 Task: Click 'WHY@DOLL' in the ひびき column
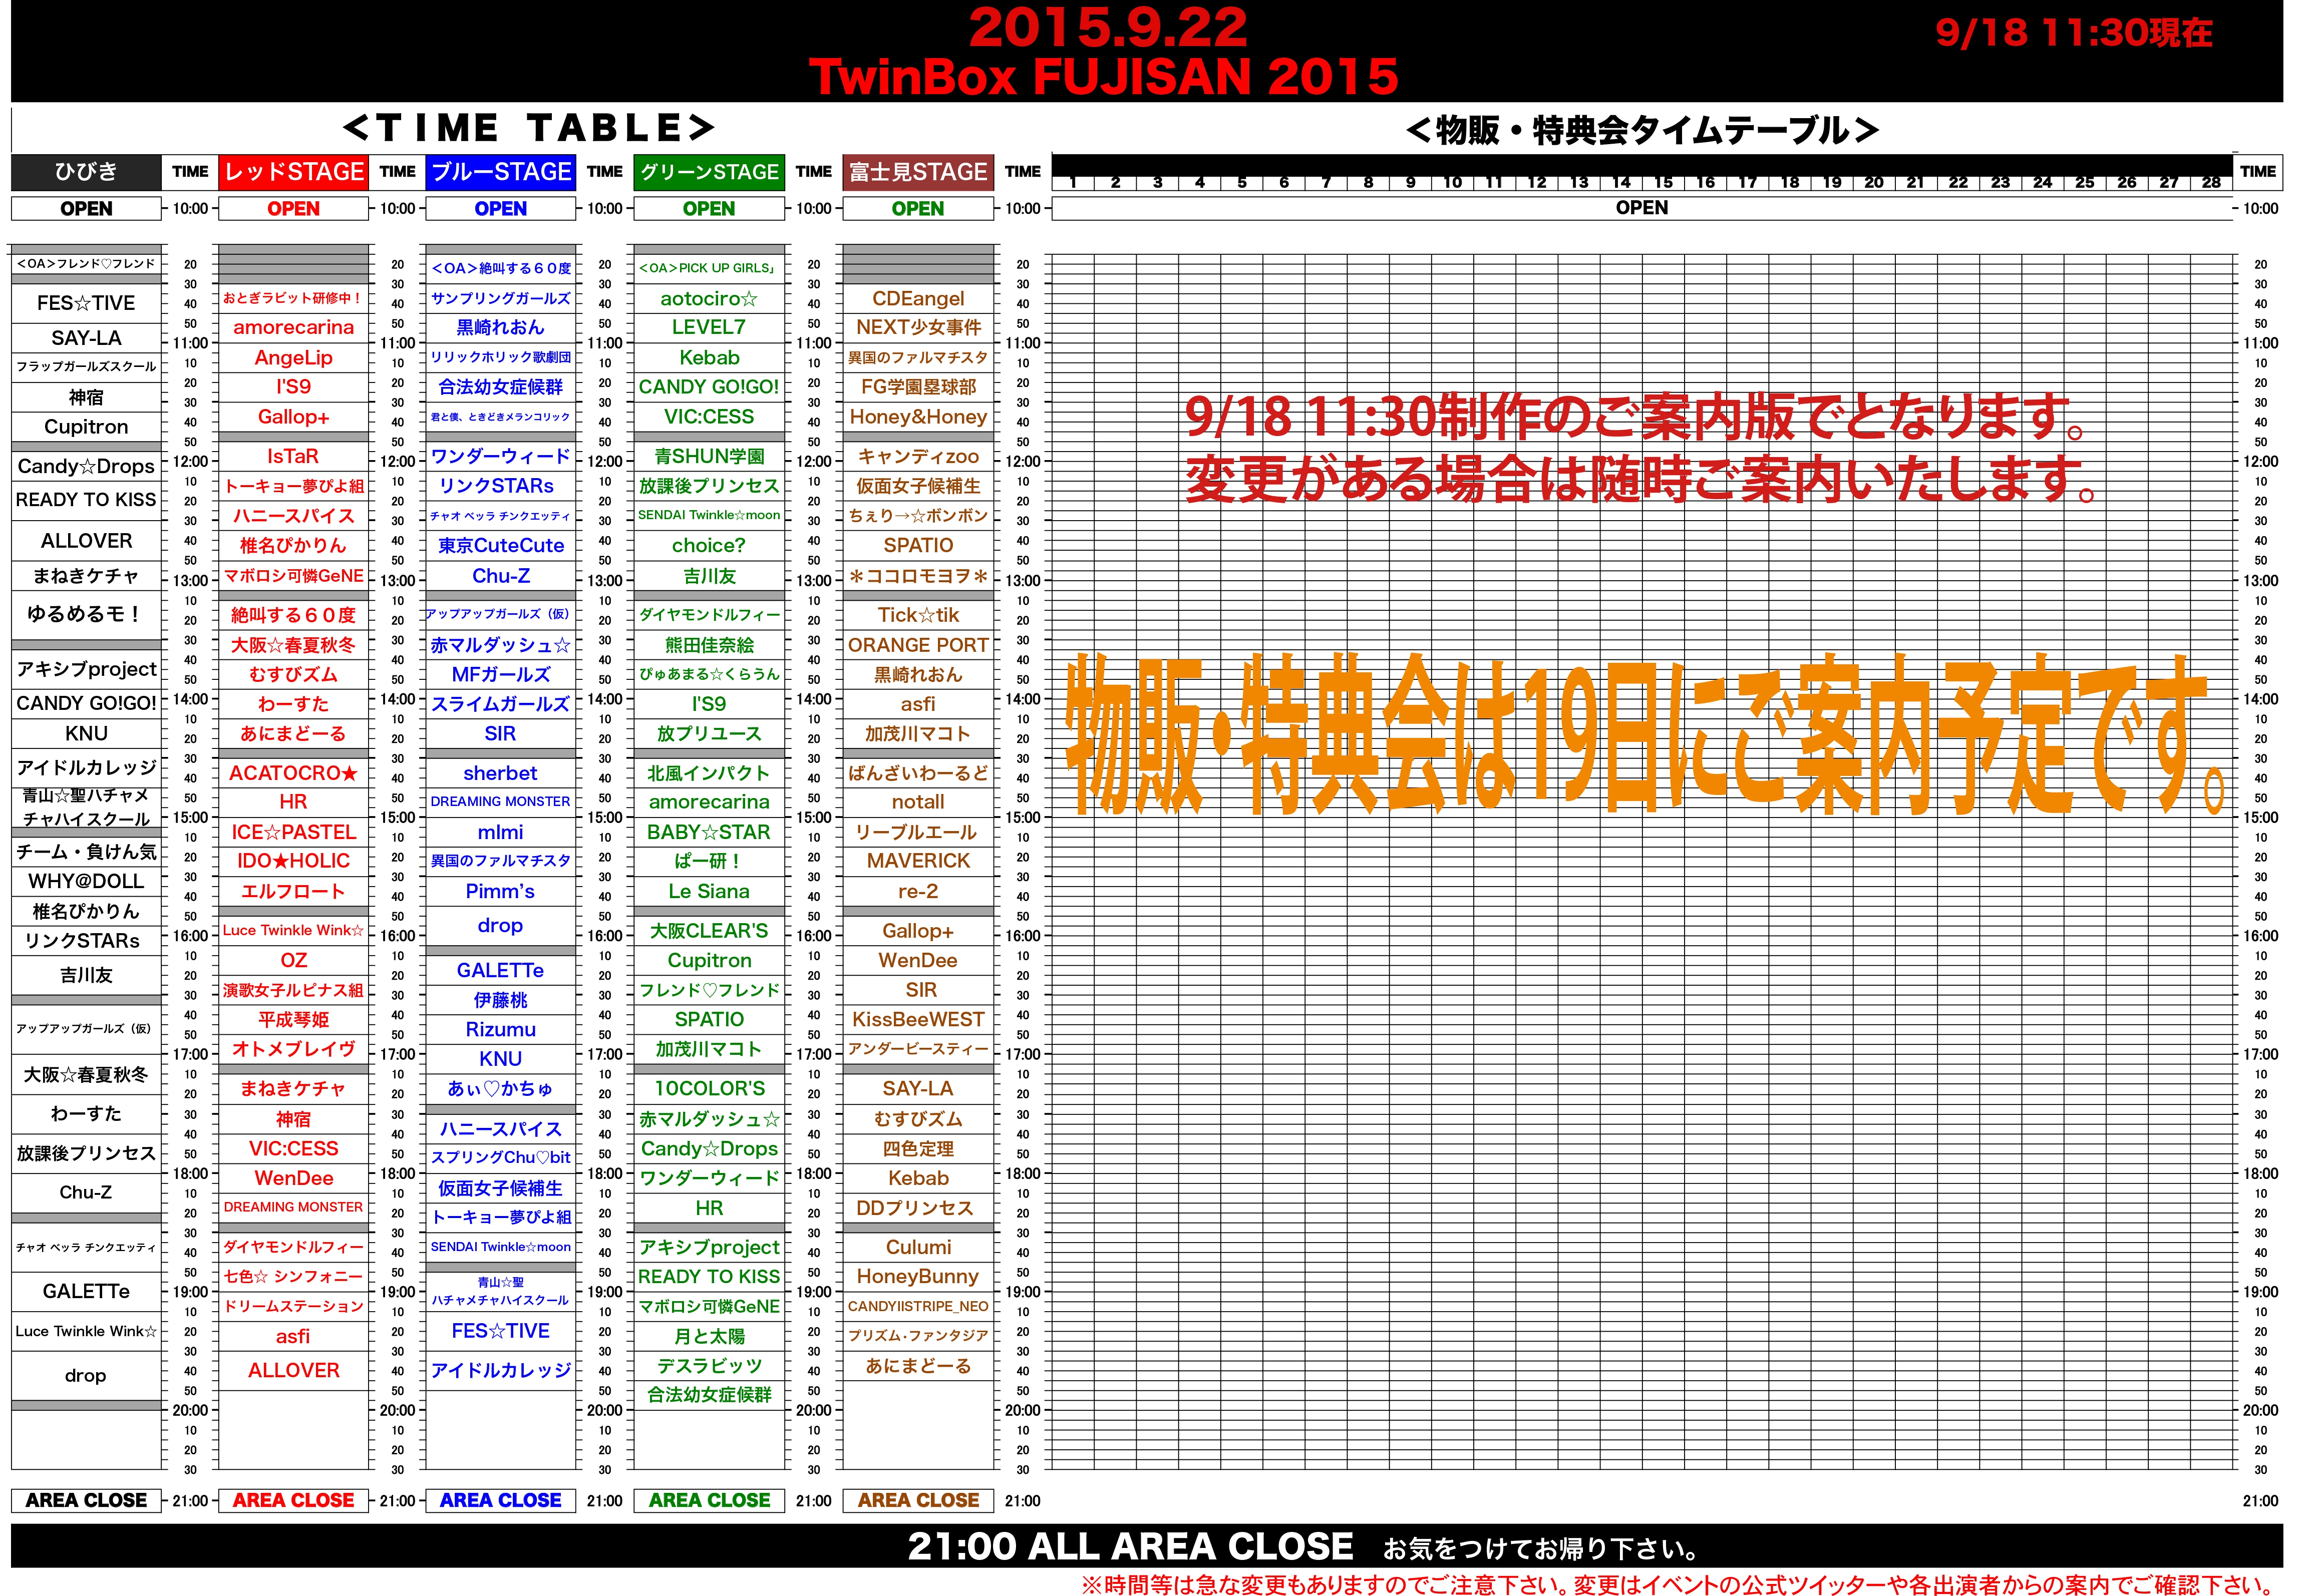86,881
